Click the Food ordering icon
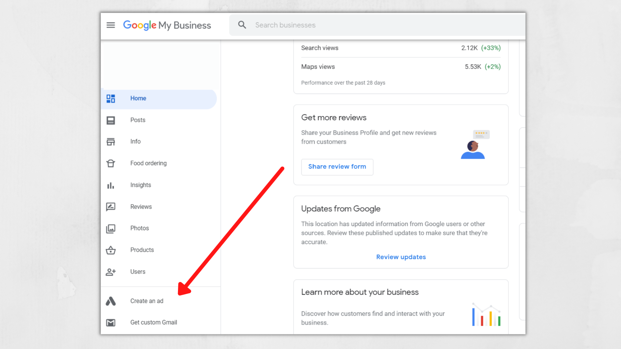 tap(111, 163)
